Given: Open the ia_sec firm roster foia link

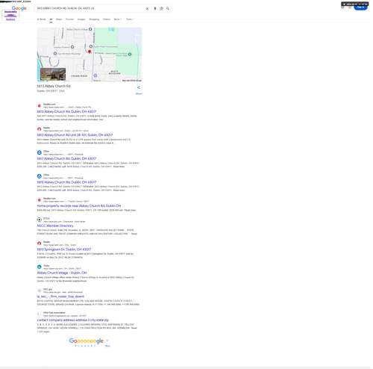Looking at the screenshot, I should (x=60, y=297).
